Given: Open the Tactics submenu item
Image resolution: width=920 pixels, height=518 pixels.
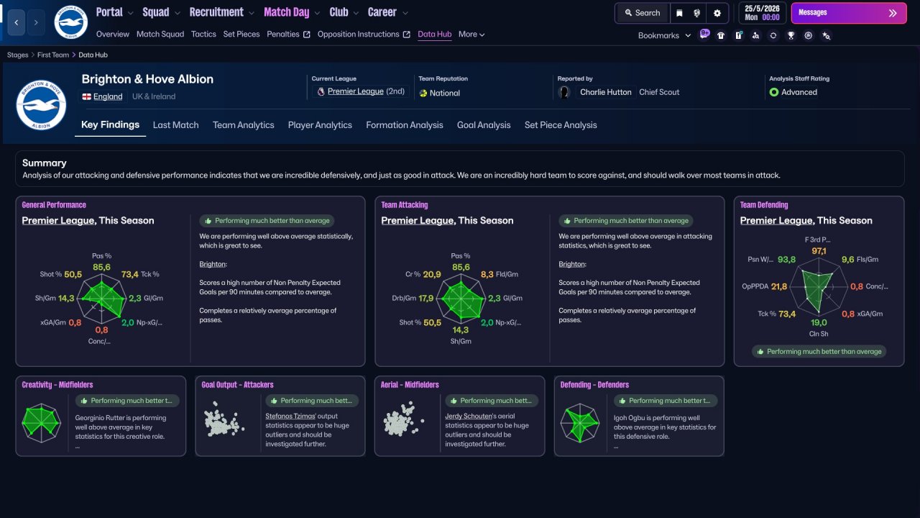Looking at the screenshot, I should point(203,35).
